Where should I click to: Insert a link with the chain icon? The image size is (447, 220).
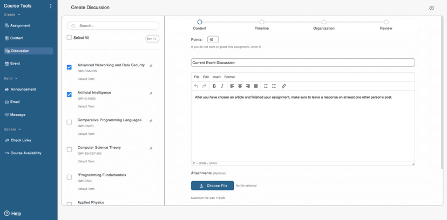(283, 86)
